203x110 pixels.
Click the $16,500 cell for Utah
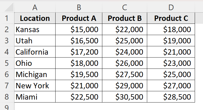79,41
